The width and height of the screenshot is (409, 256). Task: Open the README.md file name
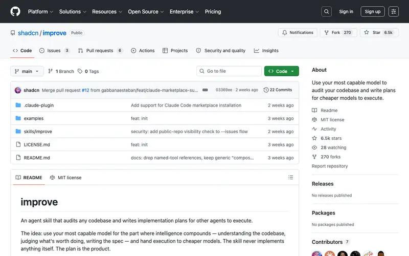[37, 158]
